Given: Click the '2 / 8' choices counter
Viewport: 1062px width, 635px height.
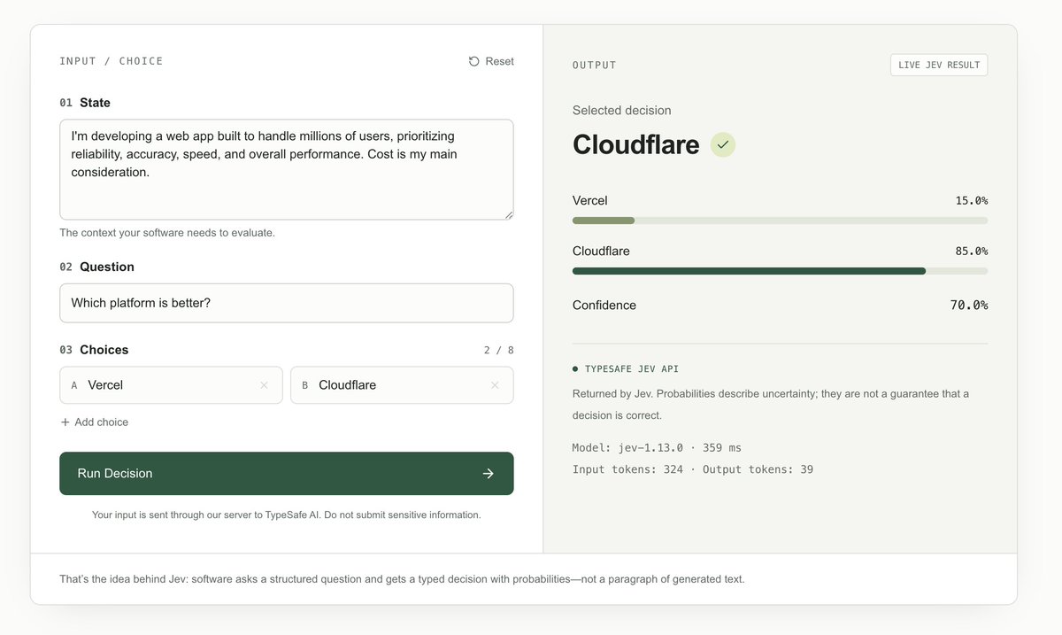Looking at the screenshot, I should click(499, 351).
